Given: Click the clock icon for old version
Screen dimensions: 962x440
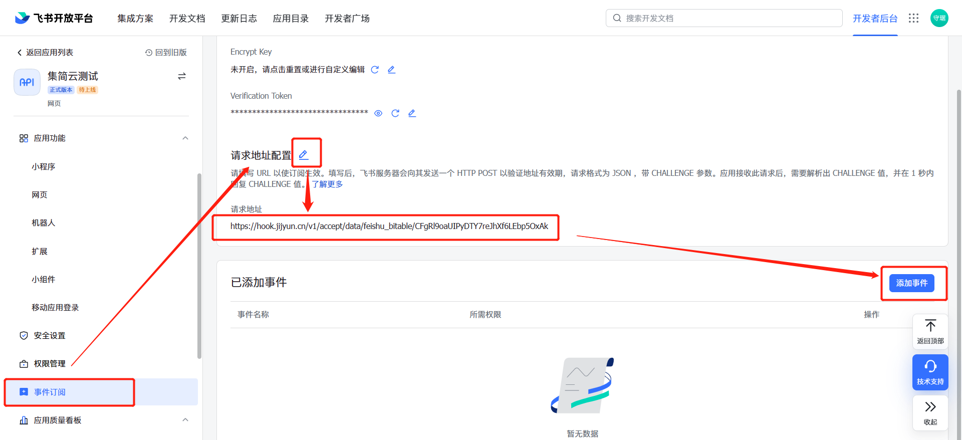Looking at the screenshot, I should (149, 53).
